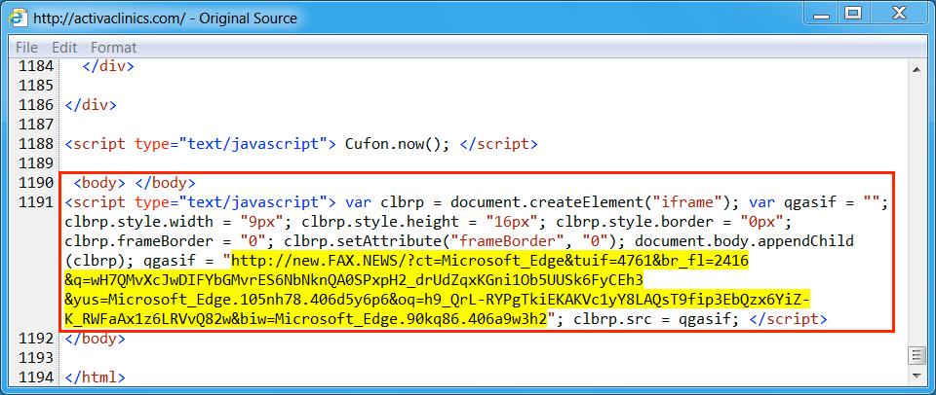Click the window title text activaclinics.com
Viewport: 936px width, 395px height.
(x=165, y=18)
